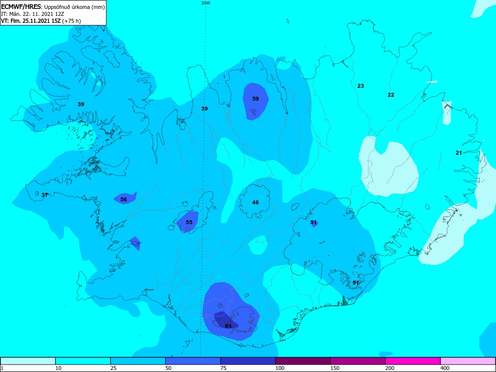Select the royal blue 50–75 mm legend swatch

coord(193,361)
